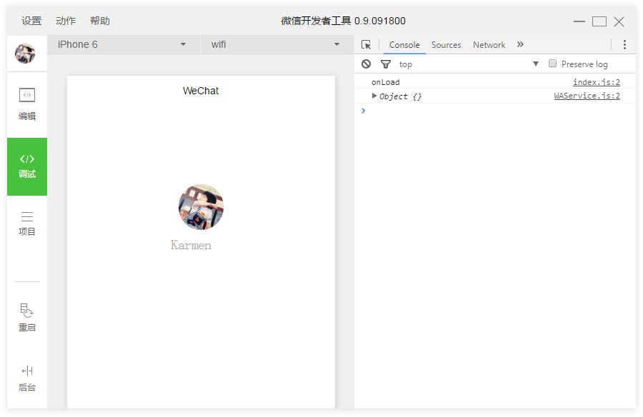Open the console filter icon
Image resolution: width=643 pixels, height=417 pixels.
(385, 64)
